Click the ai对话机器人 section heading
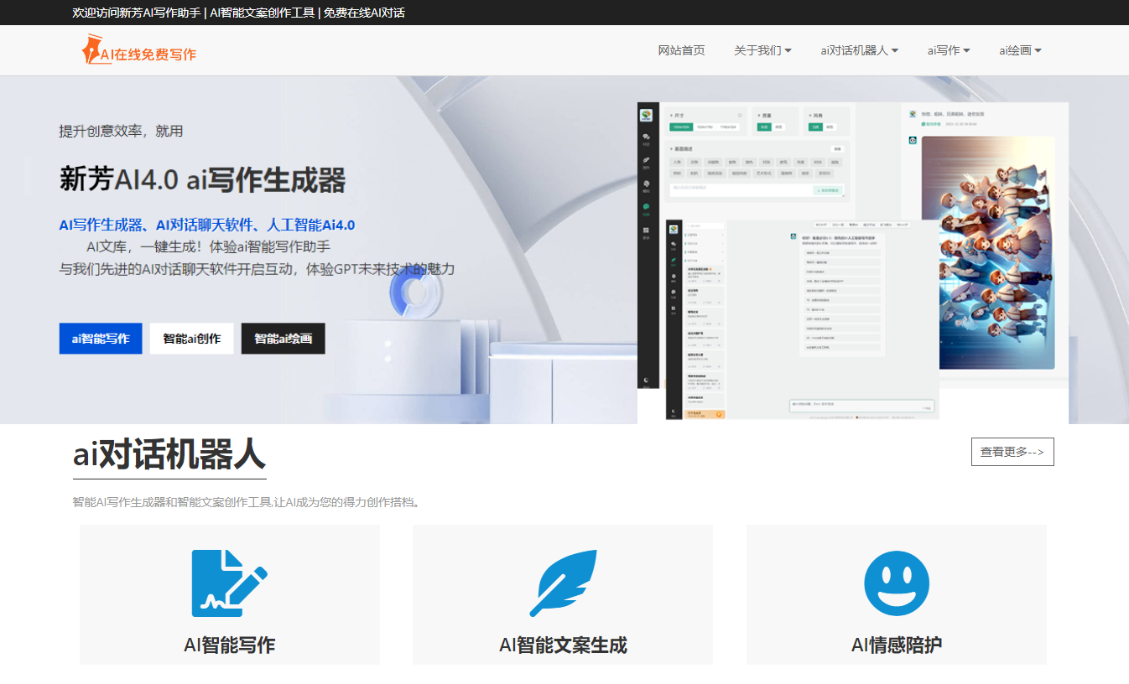Viewport: 1129px width, 684px height. point(169,455)
